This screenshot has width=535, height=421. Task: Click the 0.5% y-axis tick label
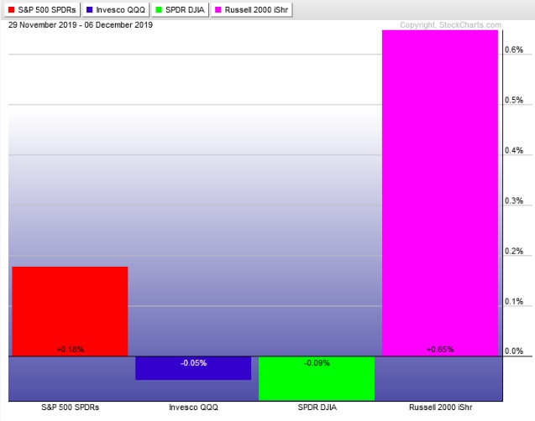point(514,100)
